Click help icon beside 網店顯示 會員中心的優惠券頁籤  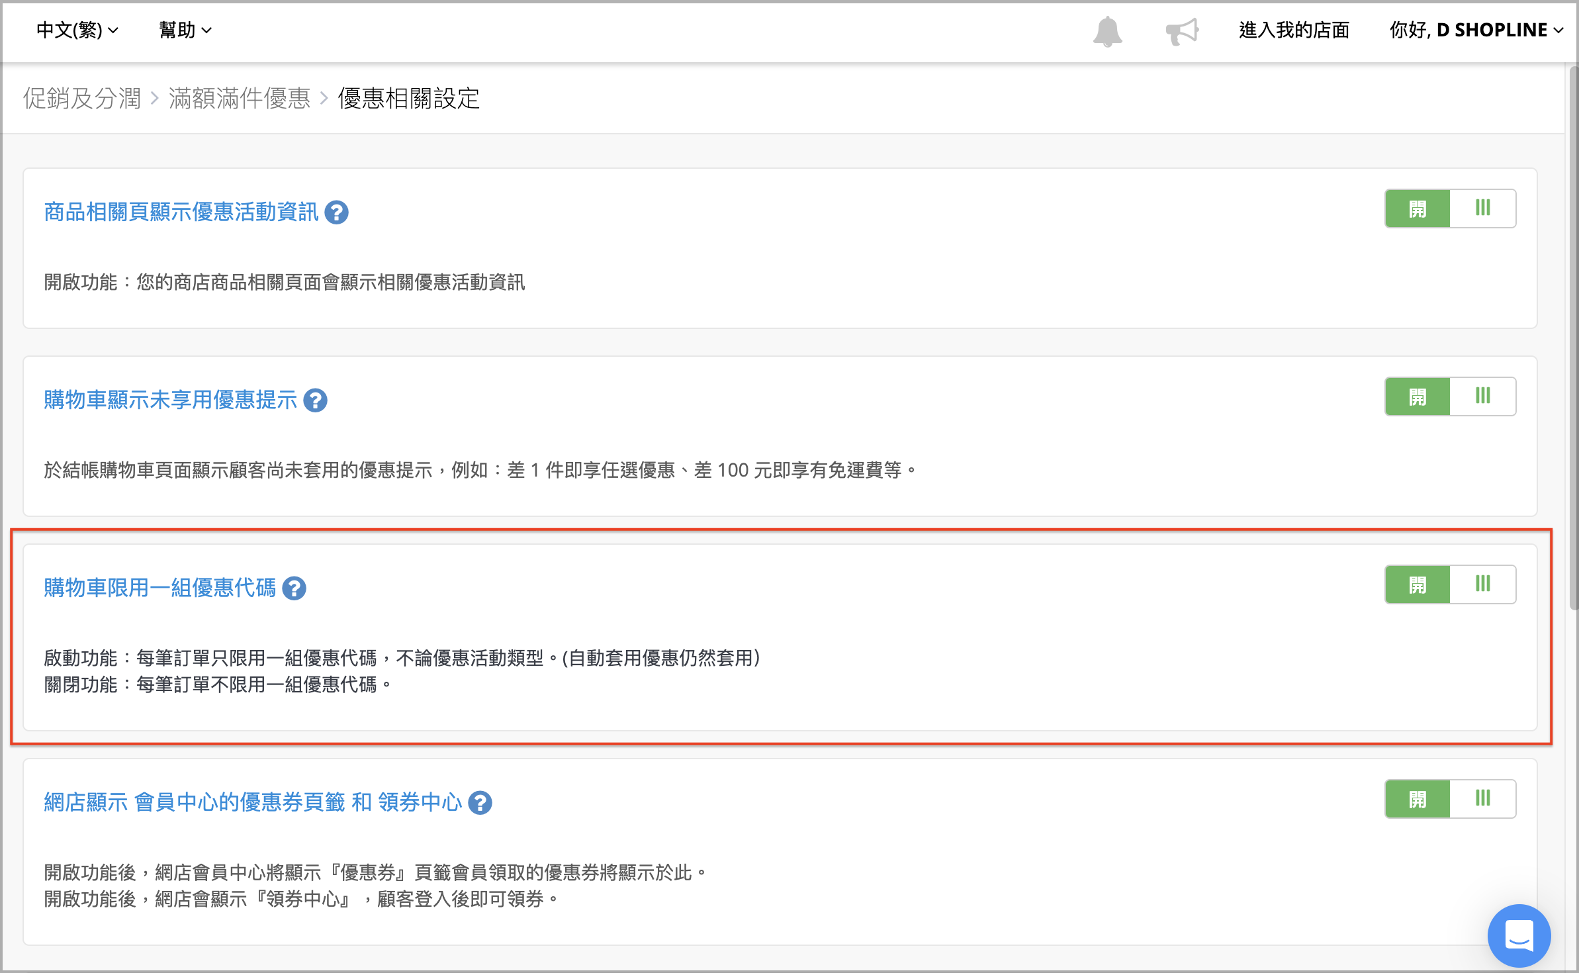pyautogui.click(x=480, y=803)
